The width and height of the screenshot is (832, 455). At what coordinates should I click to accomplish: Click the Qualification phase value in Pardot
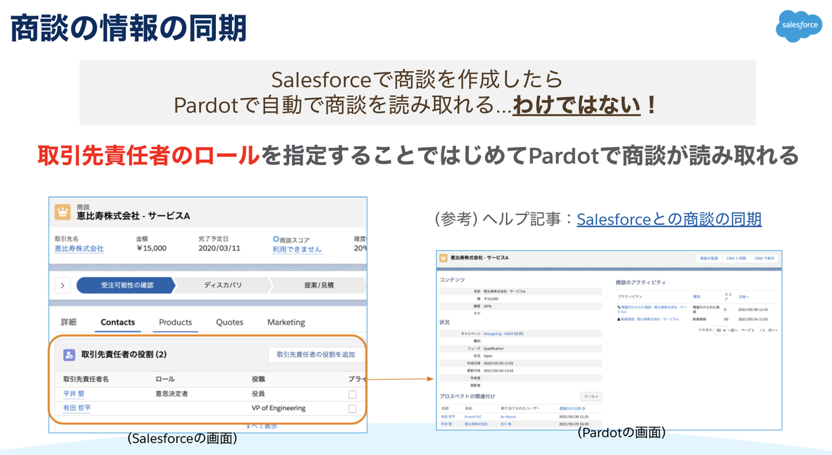pyautogui.click(x=494, y=348)
